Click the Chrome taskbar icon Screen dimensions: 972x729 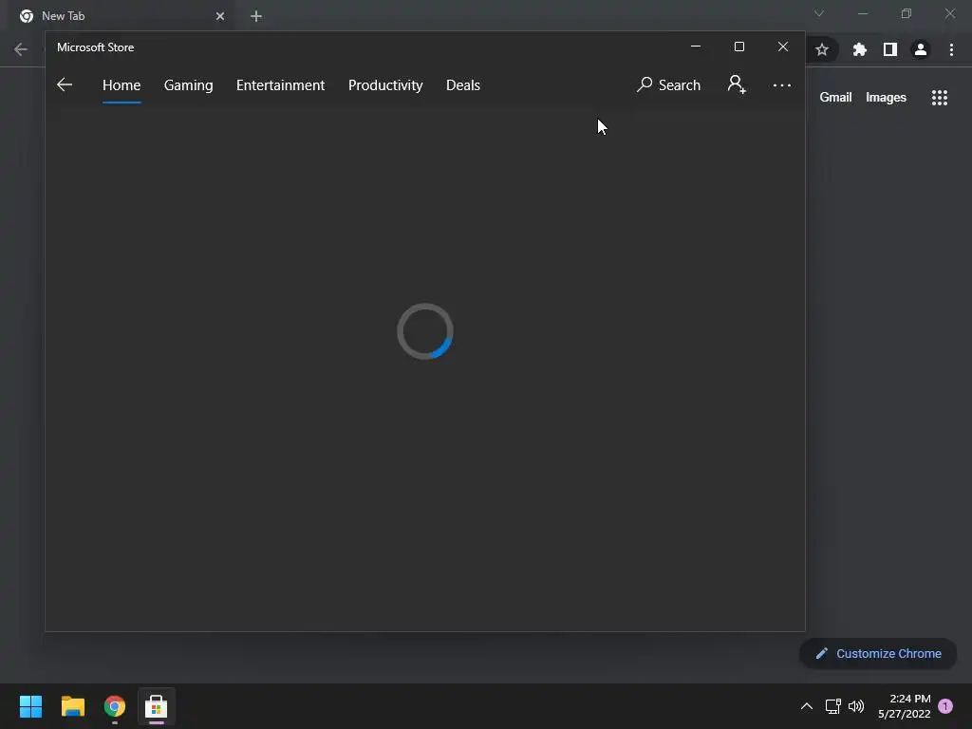click(x=115, y=706)
